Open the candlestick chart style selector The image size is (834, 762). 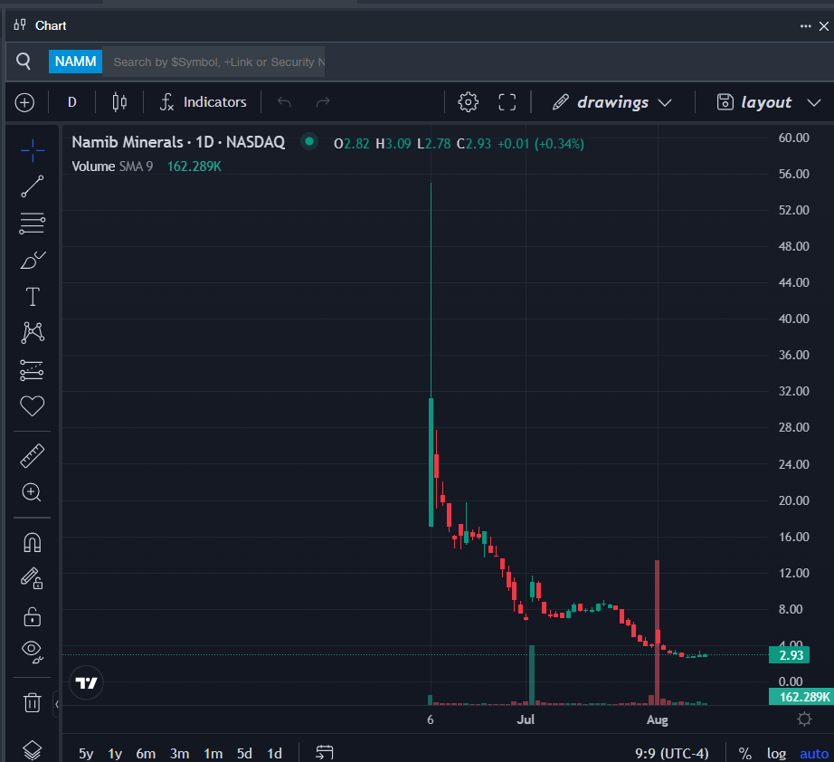point(119,102)
